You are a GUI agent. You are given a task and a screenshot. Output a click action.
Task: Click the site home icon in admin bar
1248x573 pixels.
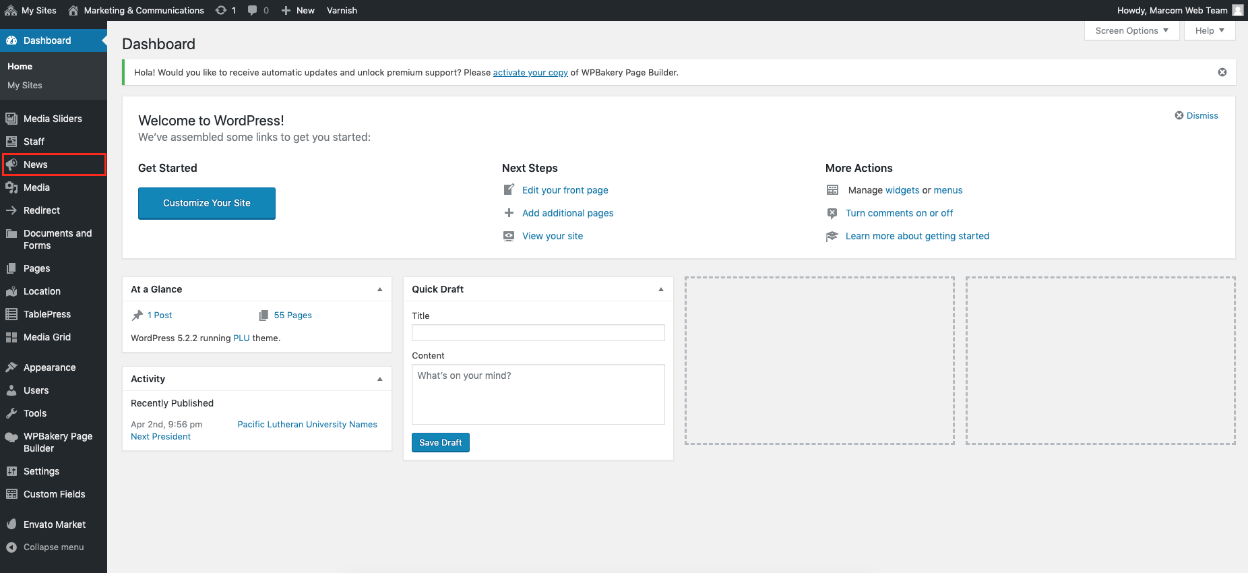73,10
